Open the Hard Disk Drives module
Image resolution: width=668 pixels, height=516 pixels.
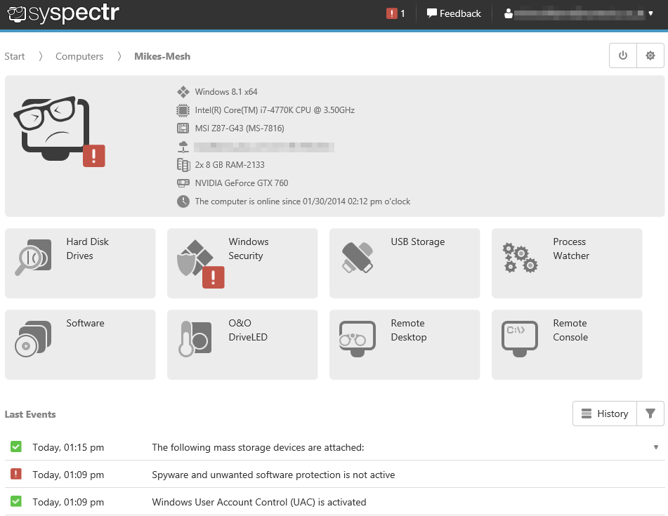(80, 263)
